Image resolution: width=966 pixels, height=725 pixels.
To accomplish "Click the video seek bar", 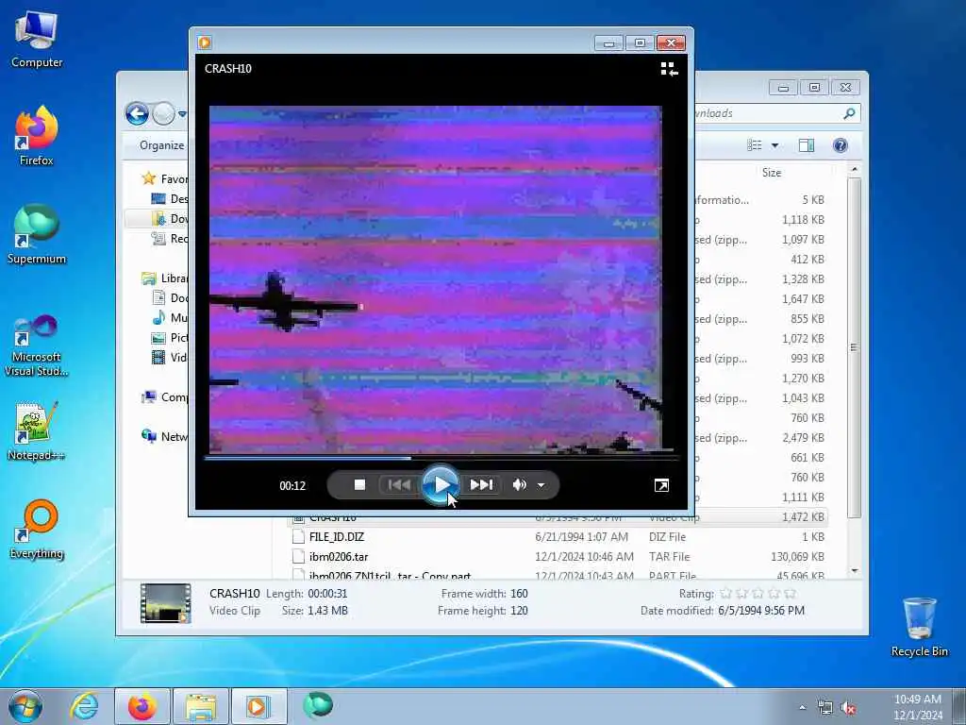I will [441, 458].
